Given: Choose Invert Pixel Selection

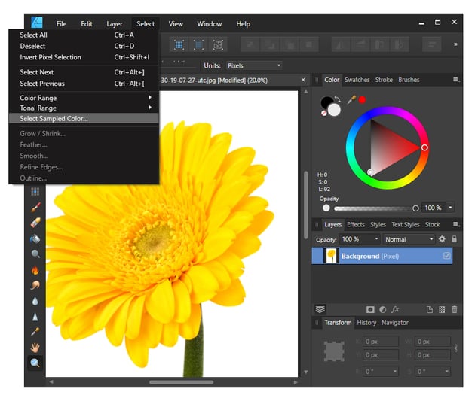Looking at the screenshot, I should [84, 57].
